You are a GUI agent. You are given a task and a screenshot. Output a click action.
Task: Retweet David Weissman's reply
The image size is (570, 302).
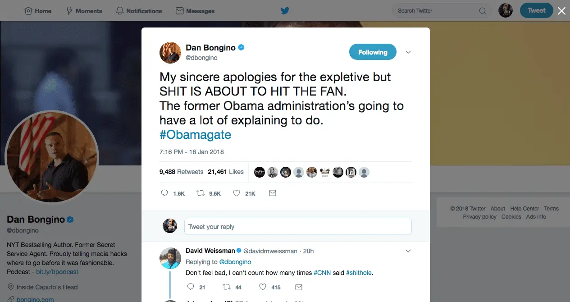pos(227,287)
